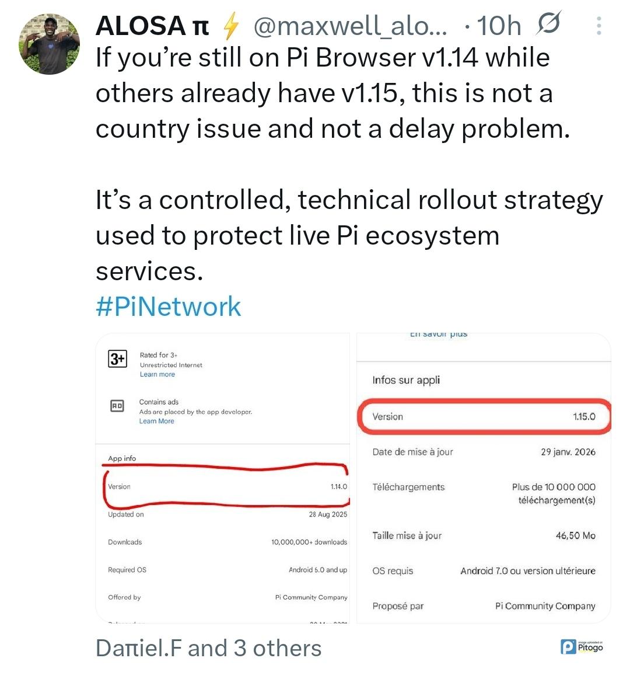The image size is (630, 679).
Task: Open the three-dot more options menu
Action: click(599, 26)
